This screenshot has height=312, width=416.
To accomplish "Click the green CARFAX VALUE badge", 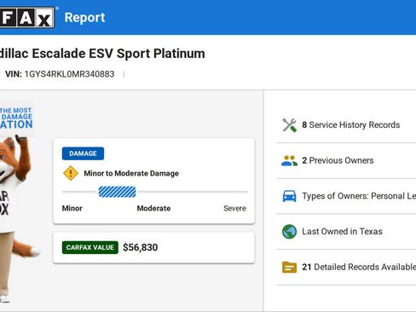I will 90,247.
